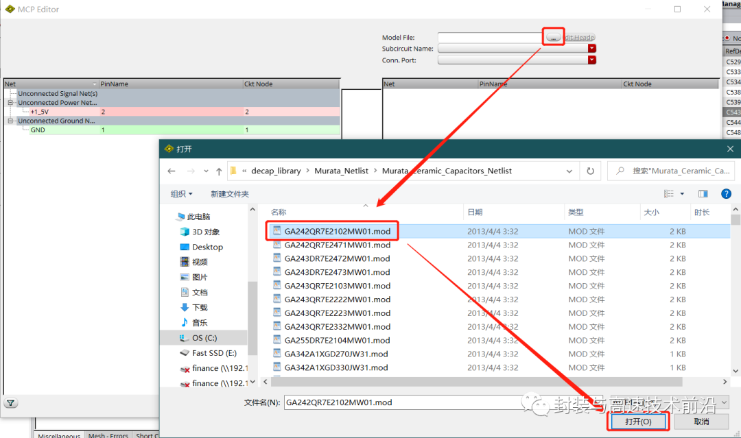Switch to Miscellaneous tab at bottom

click(x=59, y=435)
